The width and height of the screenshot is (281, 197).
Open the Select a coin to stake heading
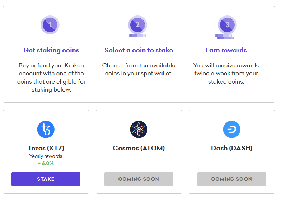(139, 50)
